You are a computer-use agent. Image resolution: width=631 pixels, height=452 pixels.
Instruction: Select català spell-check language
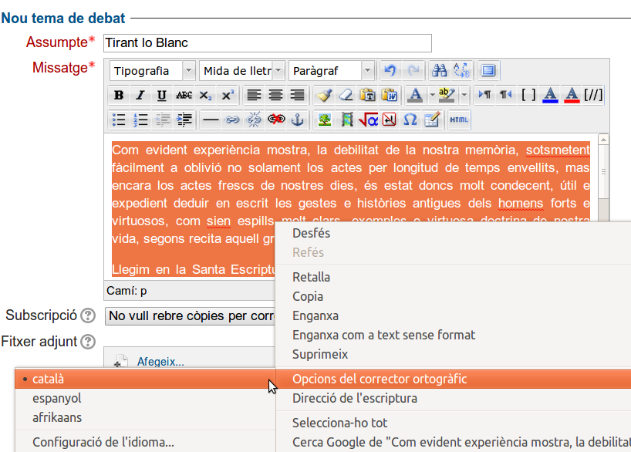pos(49,379)
